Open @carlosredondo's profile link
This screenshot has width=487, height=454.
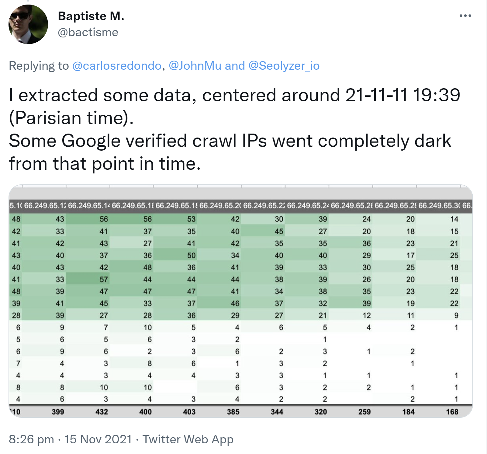(x=116, y=65)
